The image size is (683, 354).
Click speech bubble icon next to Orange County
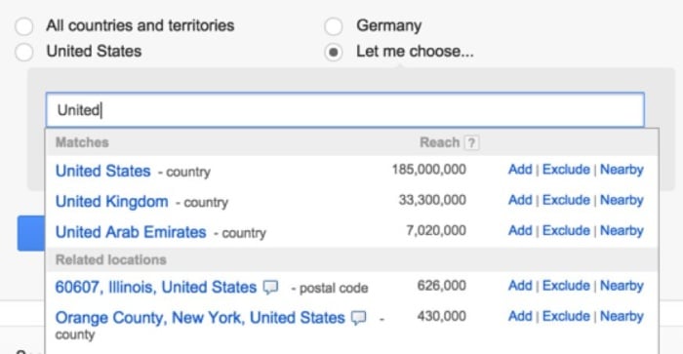pyautogui.click(x=358, y=318)
